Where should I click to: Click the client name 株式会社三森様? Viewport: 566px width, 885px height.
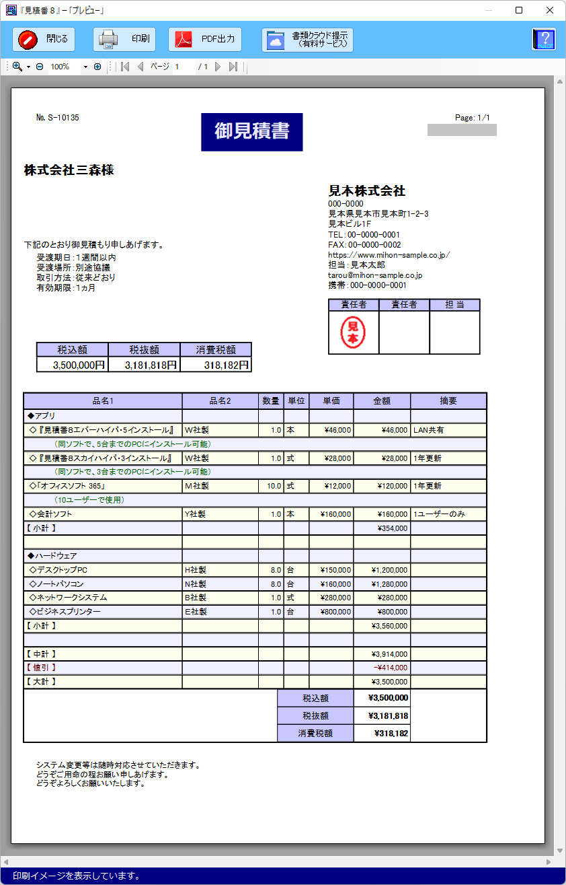tap(69, 170)
